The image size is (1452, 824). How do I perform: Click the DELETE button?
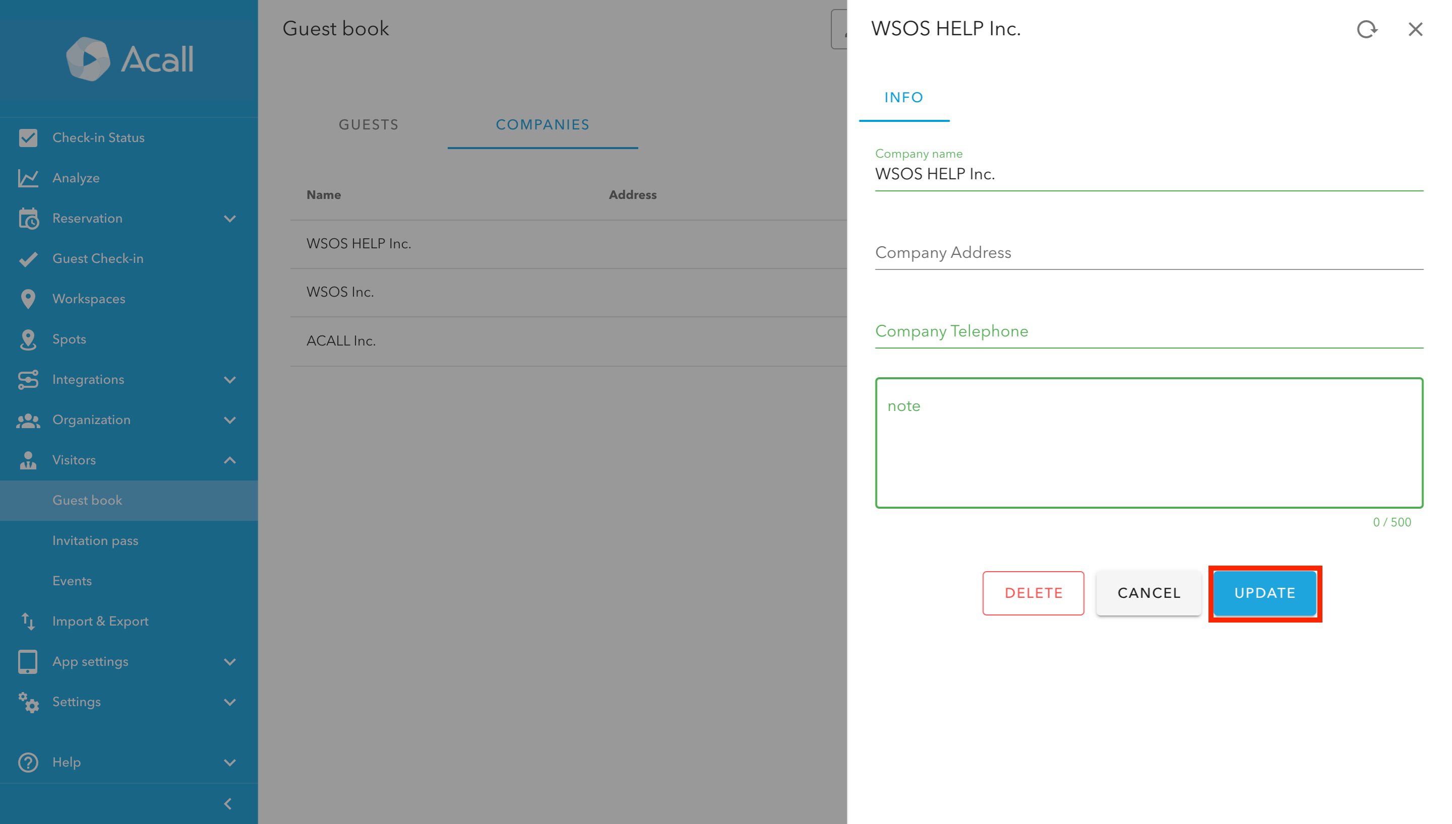point(1033,592)
